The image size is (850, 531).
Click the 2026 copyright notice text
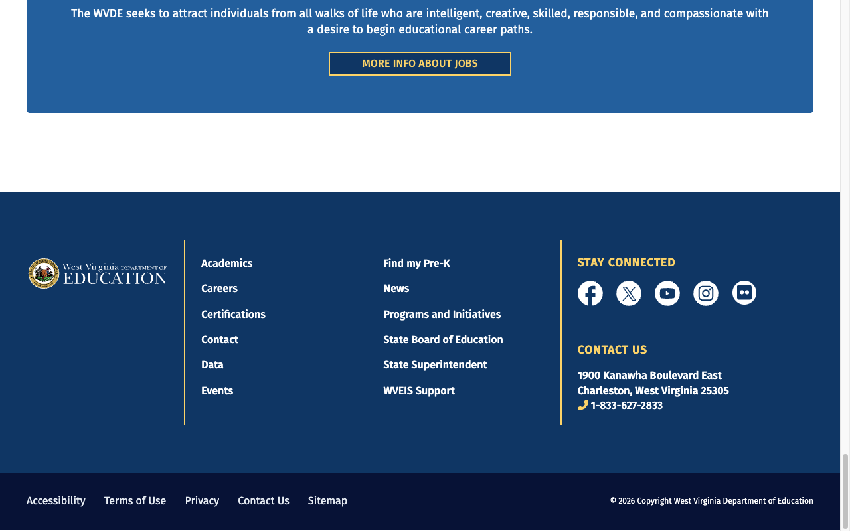click(x=712, y=501)
